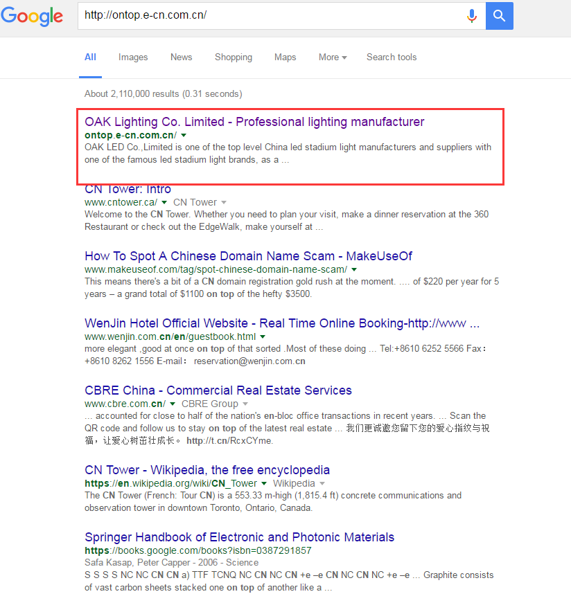Expand gray arrow beside Wikipedia label

tap(322, 483)
